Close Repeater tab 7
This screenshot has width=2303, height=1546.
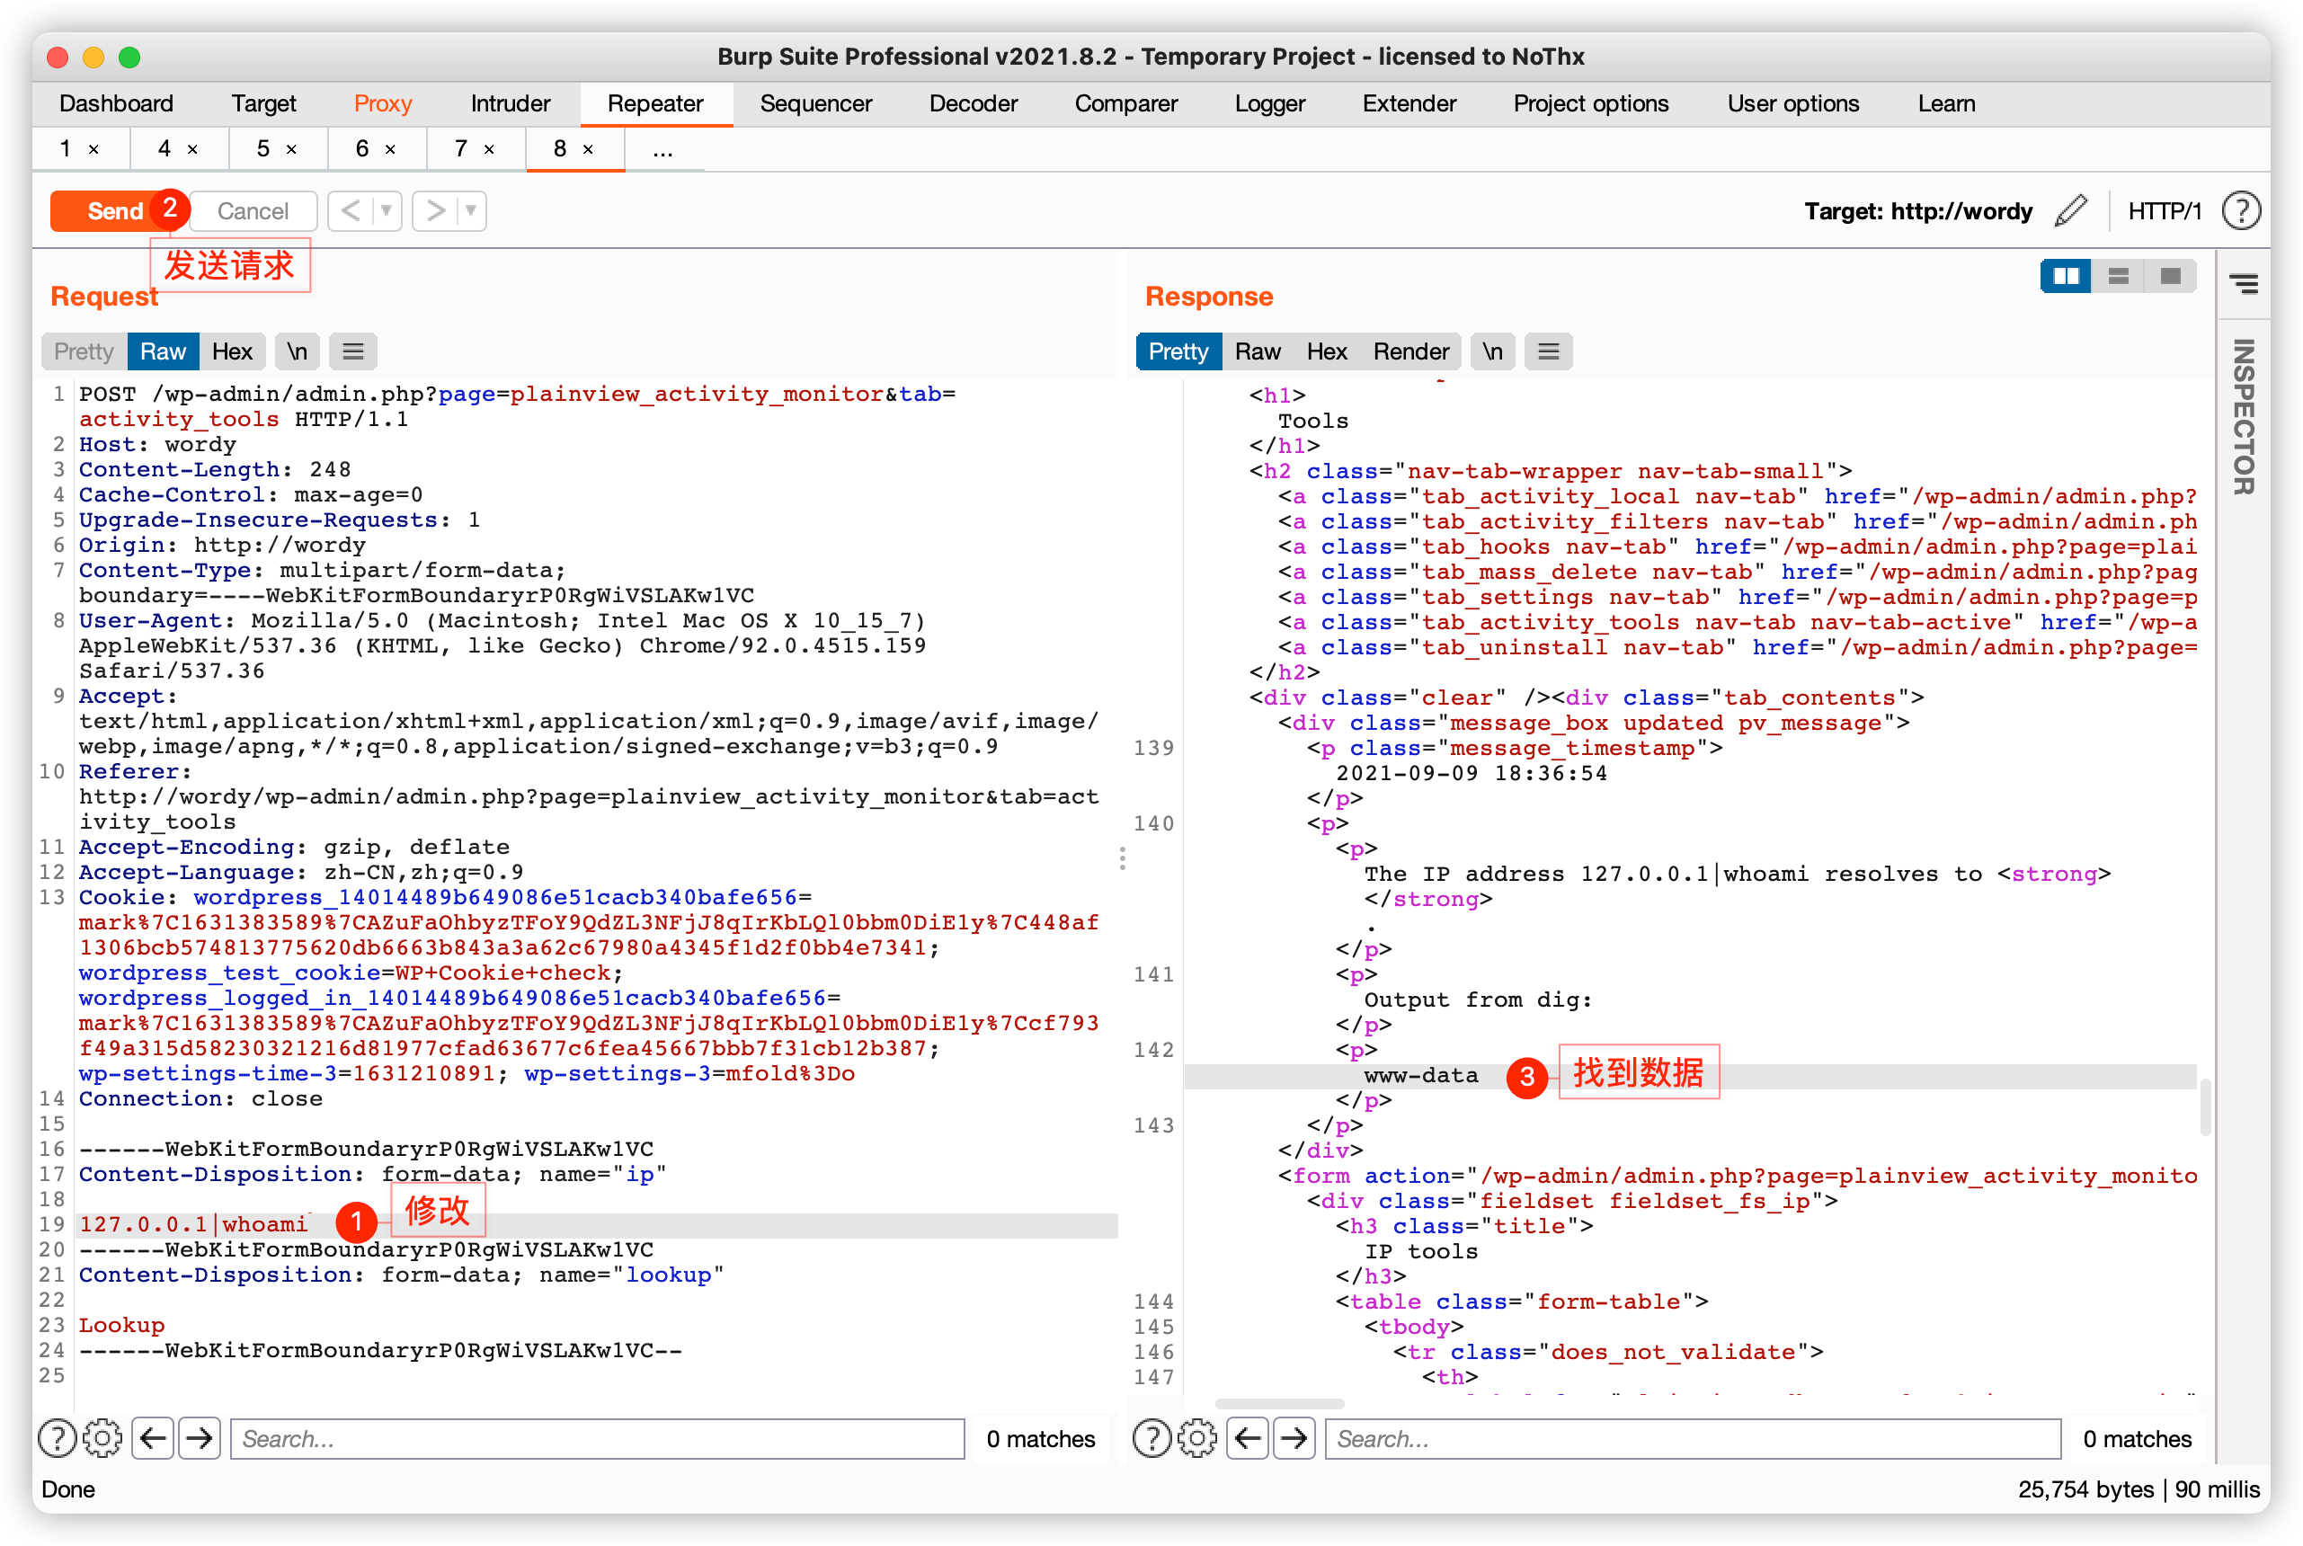(x=489, y=149)
